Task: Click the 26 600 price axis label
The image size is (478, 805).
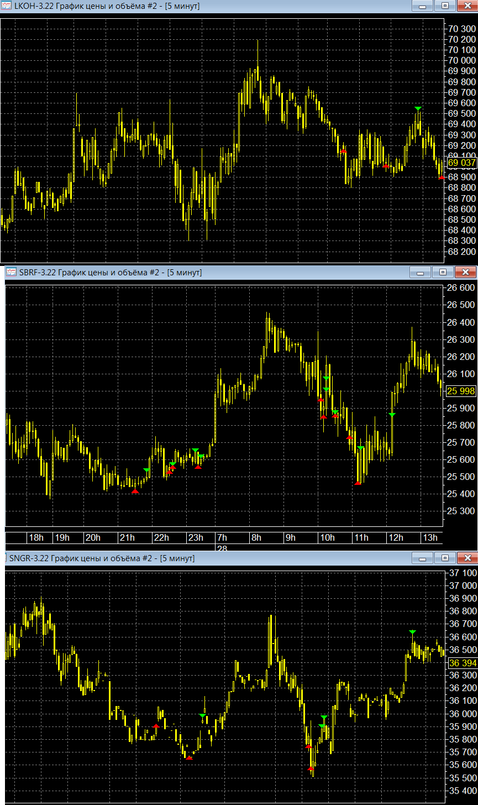Action: (461, 288)
